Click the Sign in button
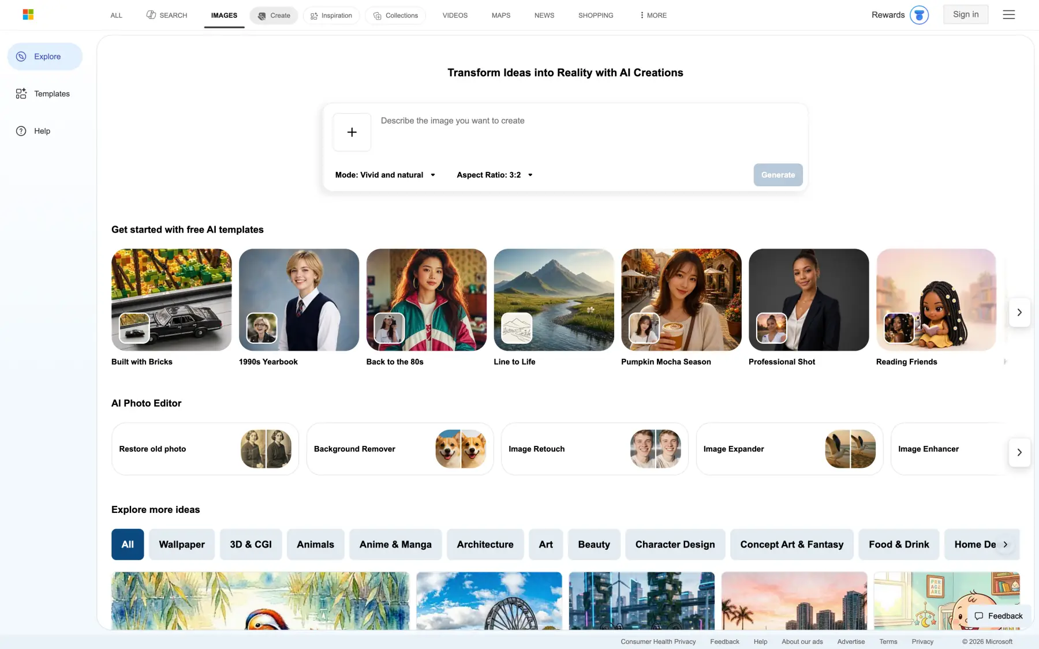1039x649 pixels. pos(966,14)
